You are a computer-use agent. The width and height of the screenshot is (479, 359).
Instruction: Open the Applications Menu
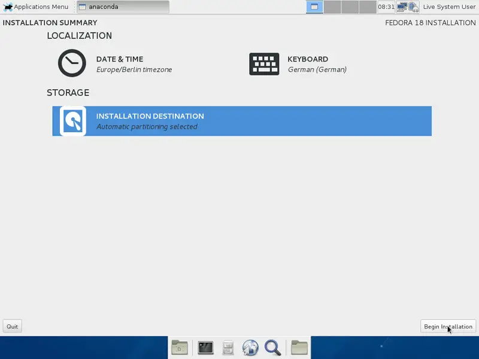click(36, 7)
